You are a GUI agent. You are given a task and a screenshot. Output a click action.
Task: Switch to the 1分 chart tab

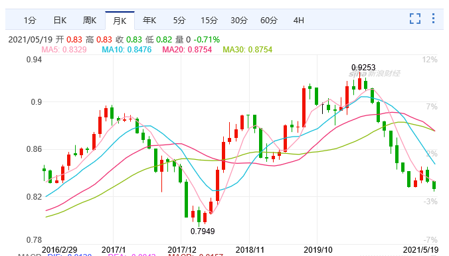coord(30,21)
